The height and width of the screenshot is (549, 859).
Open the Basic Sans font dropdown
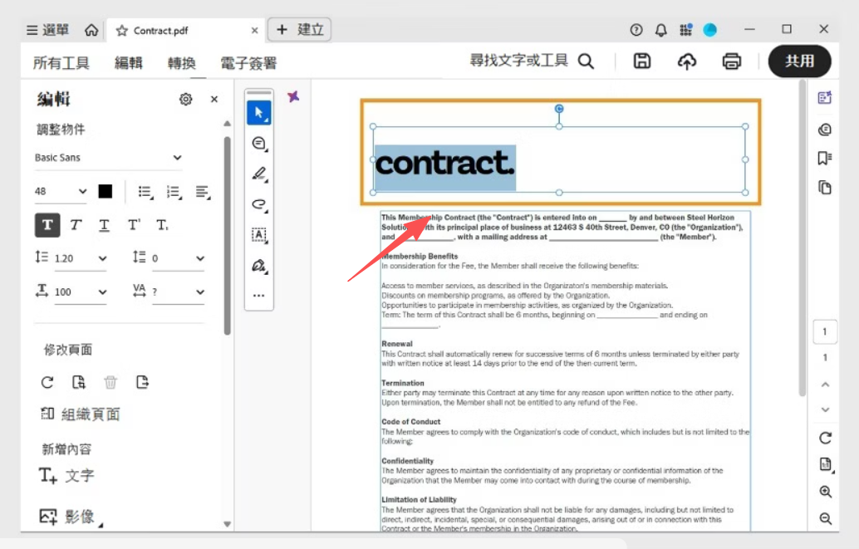pos(108,158)
